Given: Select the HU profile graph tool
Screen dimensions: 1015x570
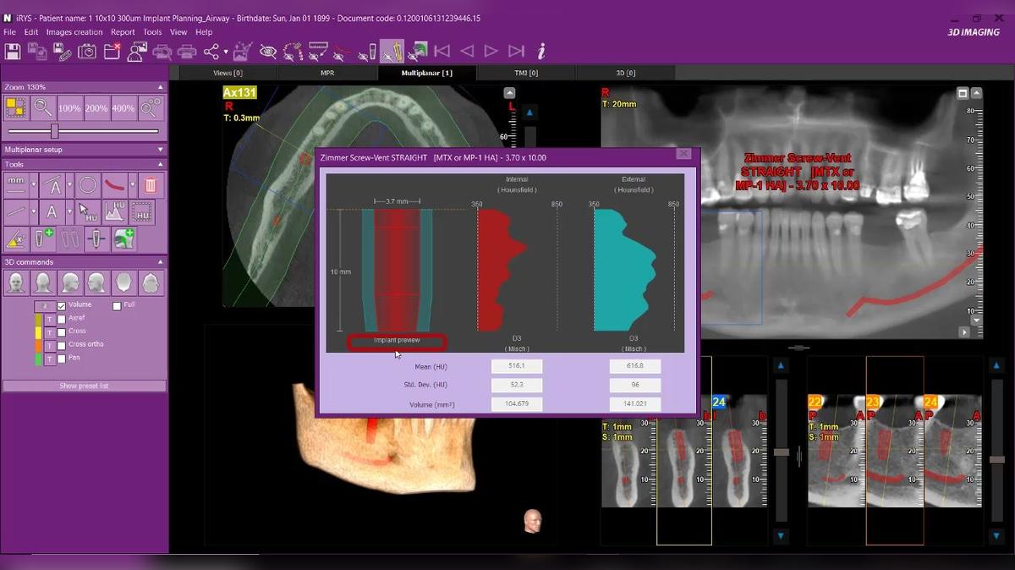Looking at the screenshot, I should click(114, 211).
